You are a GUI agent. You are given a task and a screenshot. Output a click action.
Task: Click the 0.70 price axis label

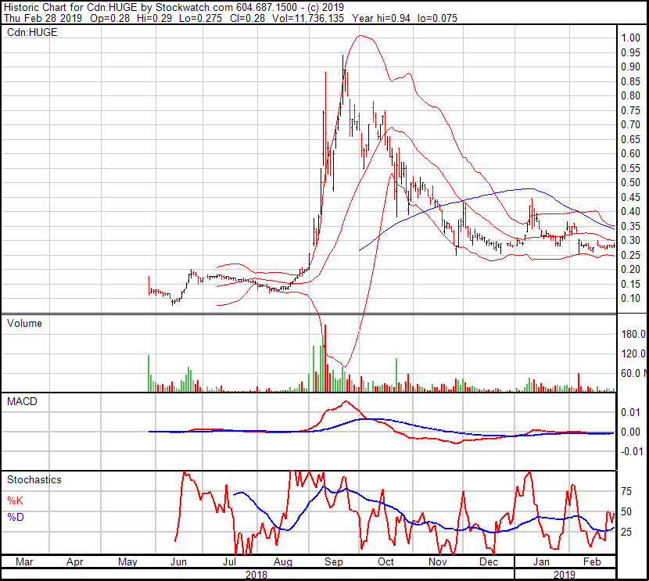coord(631,124)
